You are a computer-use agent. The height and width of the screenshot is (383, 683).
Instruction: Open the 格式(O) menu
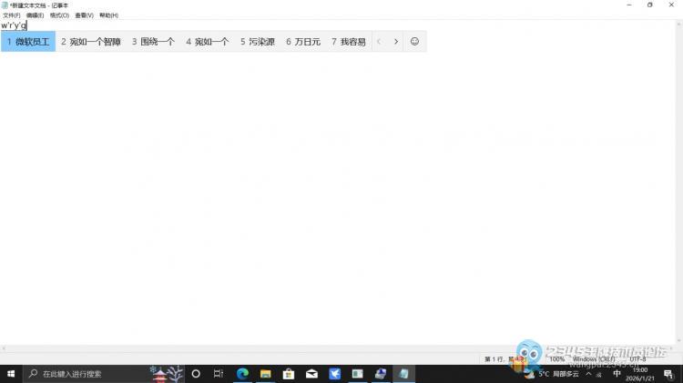59,15
